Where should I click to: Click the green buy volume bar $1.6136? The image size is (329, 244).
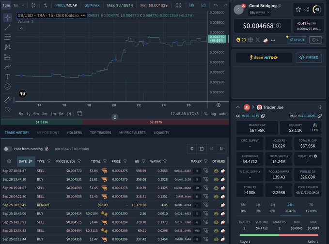pyautogui.click(x=42, y=122)
